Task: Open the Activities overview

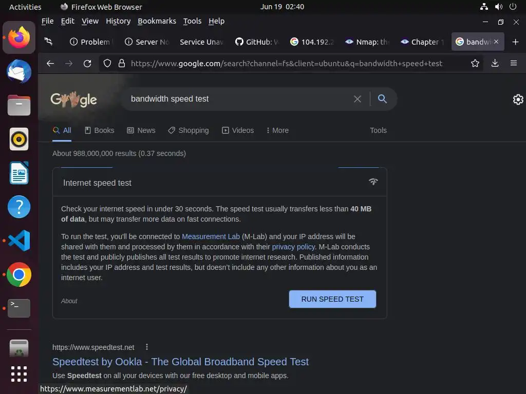Action: coord(25,7)
